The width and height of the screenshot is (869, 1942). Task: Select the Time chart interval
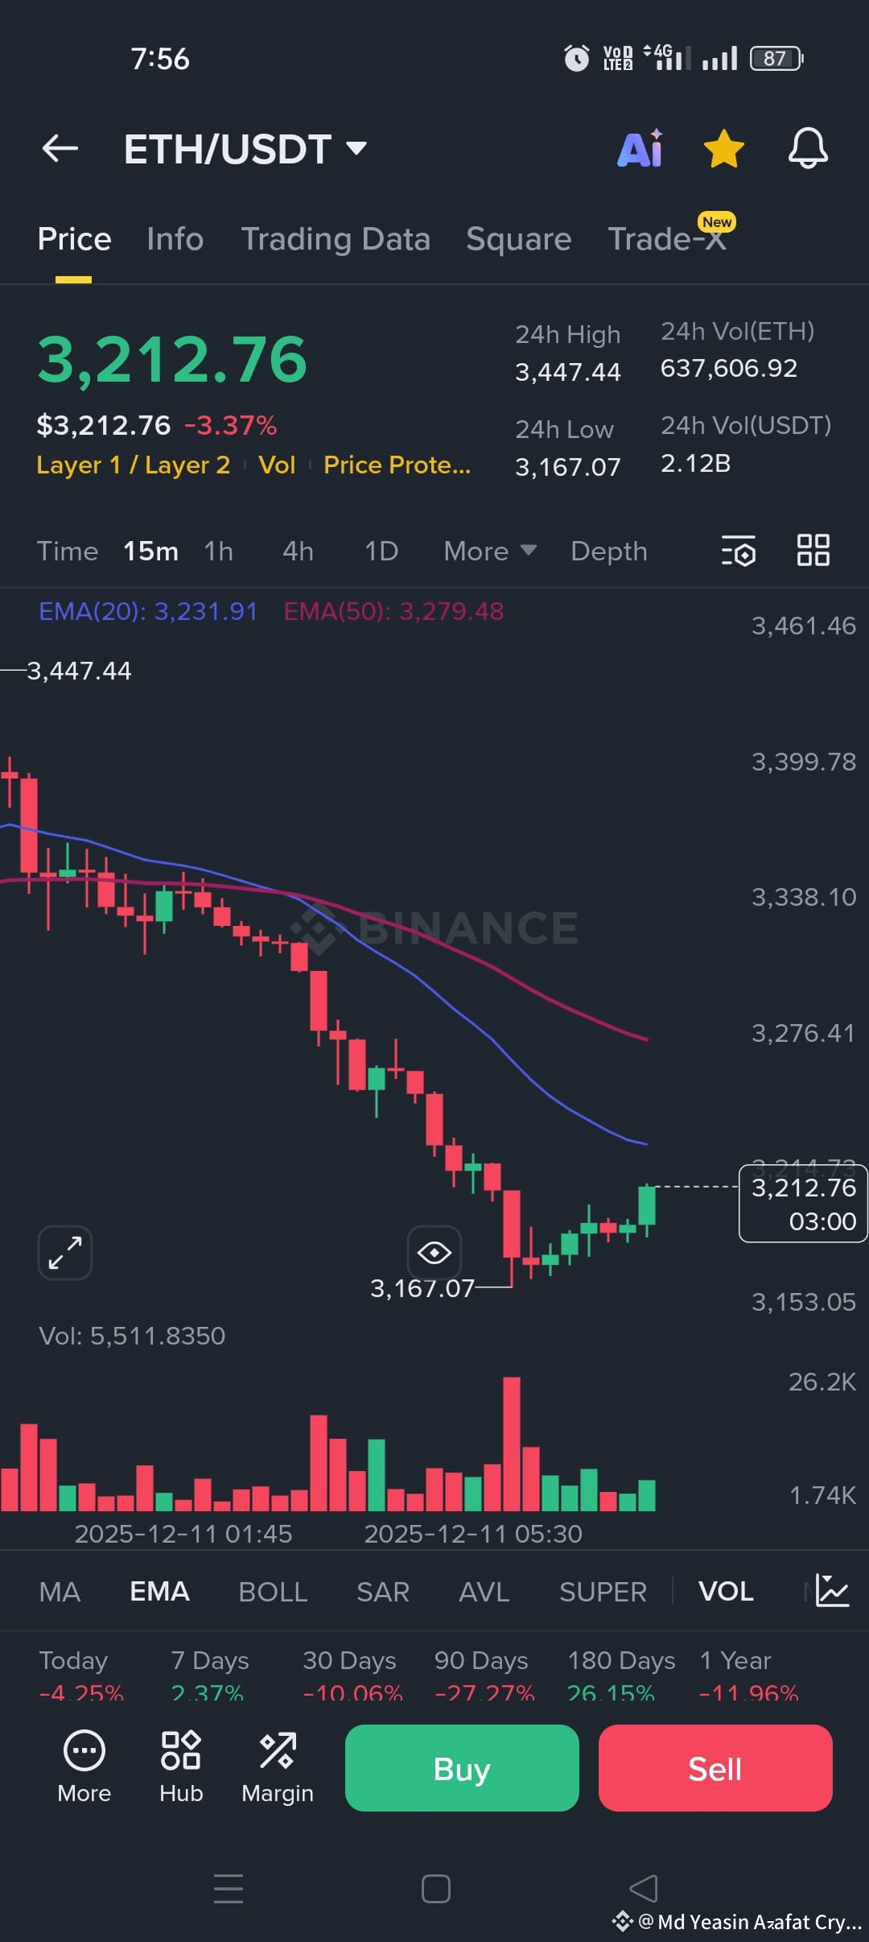click(68, 552)
